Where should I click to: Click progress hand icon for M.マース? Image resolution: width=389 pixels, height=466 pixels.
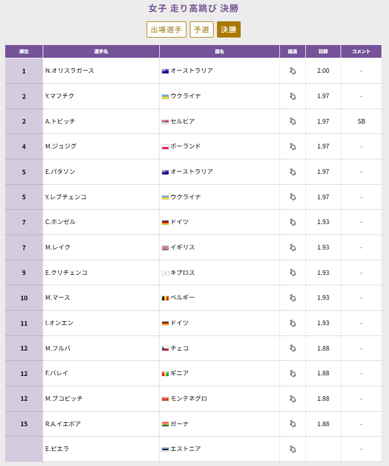pos(293,298)
